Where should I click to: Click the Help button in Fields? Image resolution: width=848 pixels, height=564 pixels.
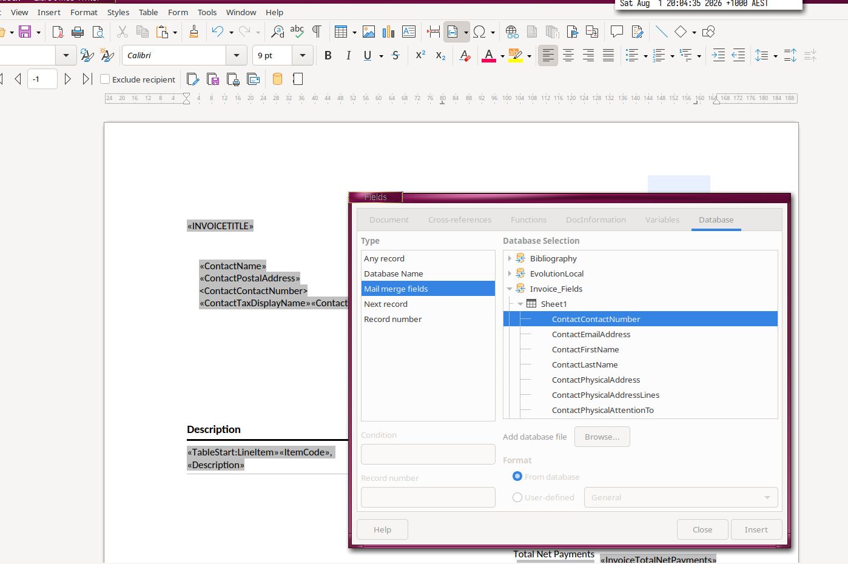382,529
